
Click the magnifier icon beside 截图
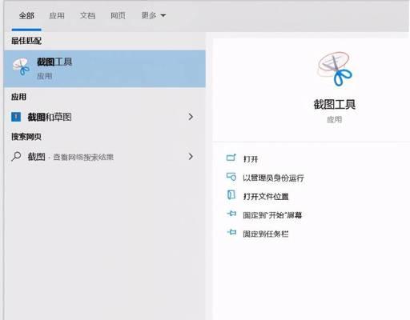tap(16, 156)
